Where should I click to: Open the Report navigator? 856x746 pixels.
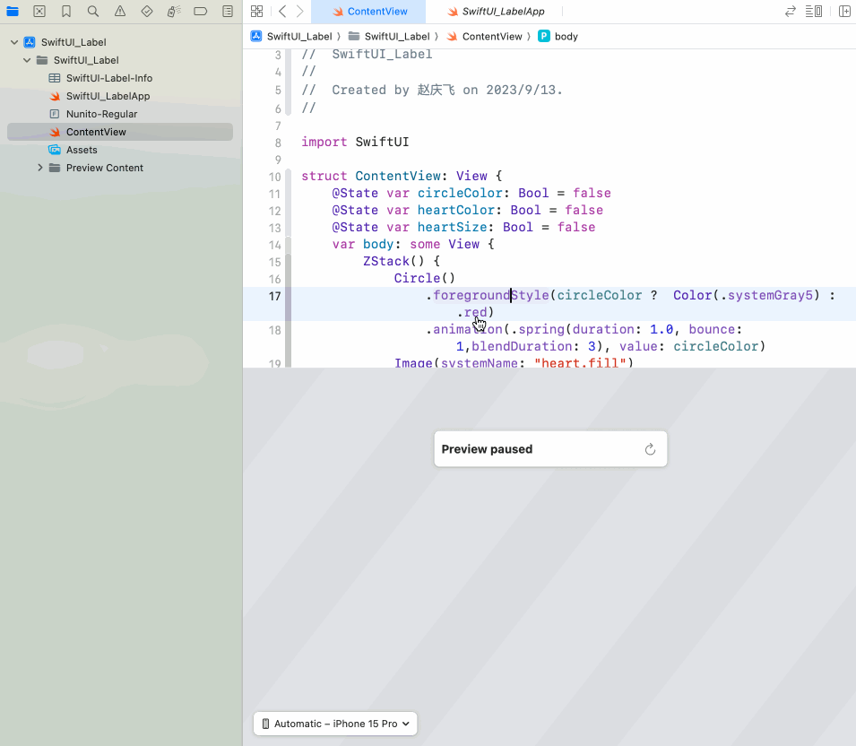click(228, 12)
